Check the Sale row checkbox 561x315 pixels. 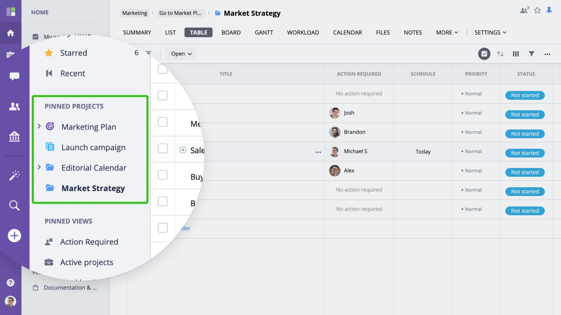(x=163, y=148)
